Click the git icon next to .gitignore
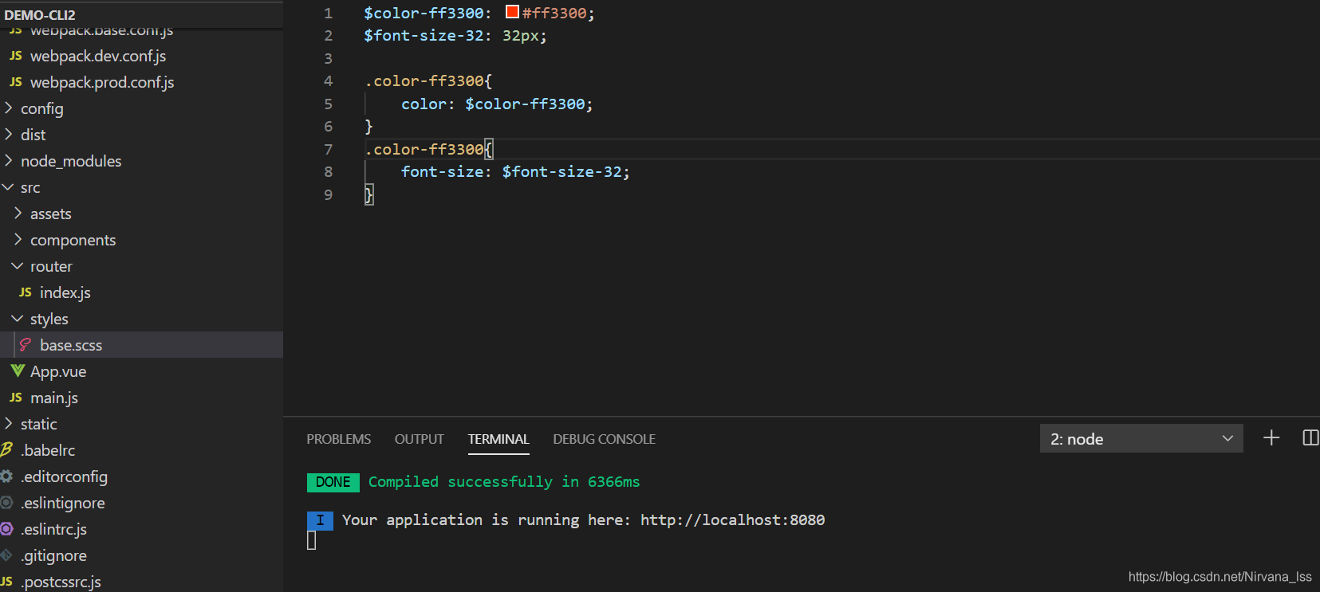 click(6, 555)
